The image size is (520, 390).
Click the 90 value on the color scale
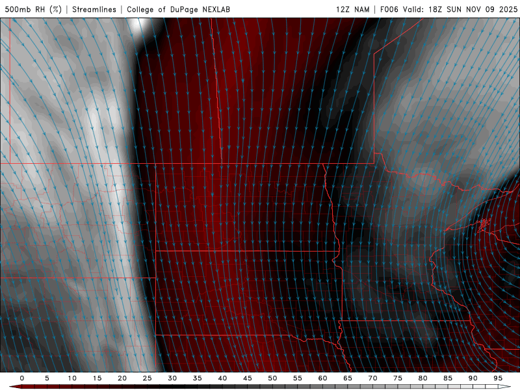(473, 378)
